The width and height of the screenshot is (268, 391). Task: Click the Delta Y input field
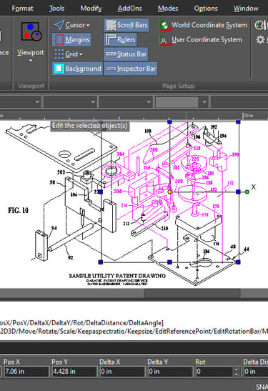(170, 372)
